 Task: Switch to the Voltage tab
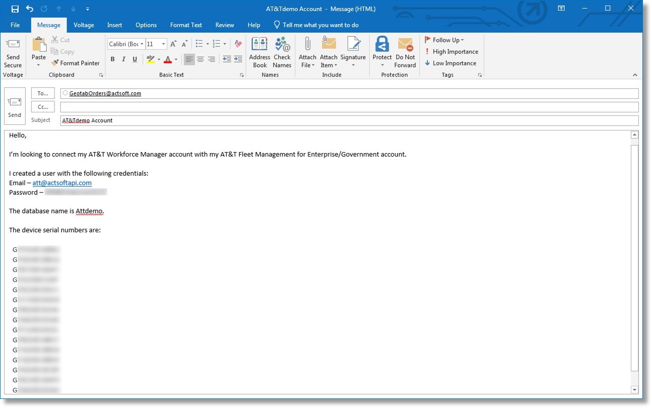[84, 25]
